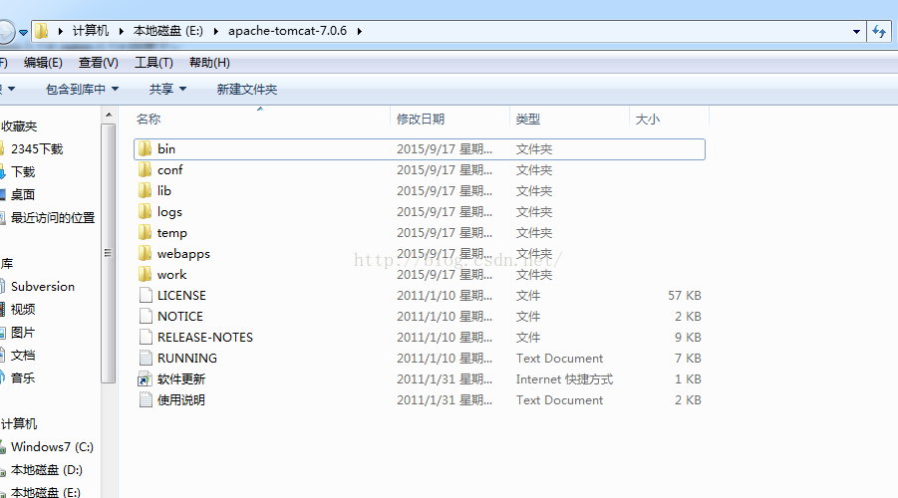
Task: Click the 软件更新 internet shortcut icon
Action: click(146, 379)
